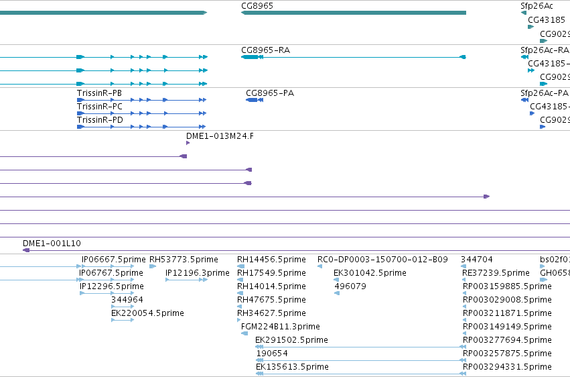Click the RC0-DP0003-150700-012-B09 label
This screenshot has height=377, width=570.
(382, 260)
